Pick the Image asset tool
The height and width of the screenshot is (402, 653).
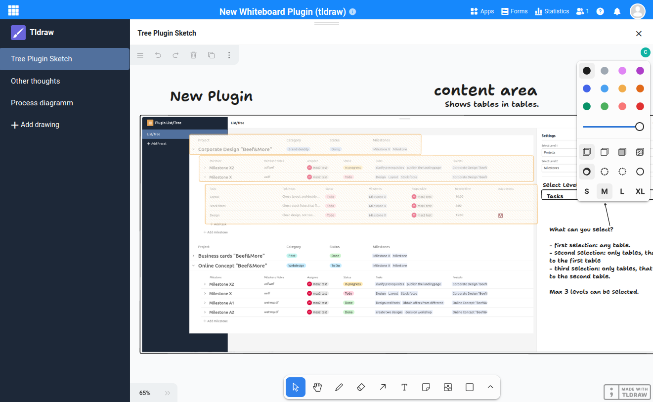[x=448, y=387]
